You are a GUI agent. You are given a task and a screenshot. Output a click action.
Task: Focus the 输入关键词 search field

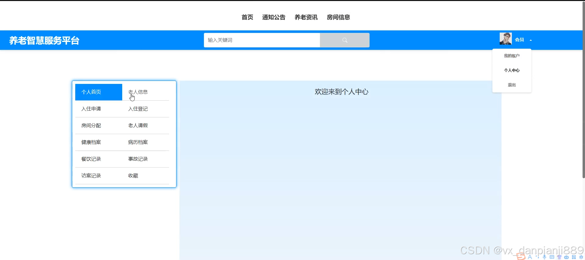pos(262,40)
